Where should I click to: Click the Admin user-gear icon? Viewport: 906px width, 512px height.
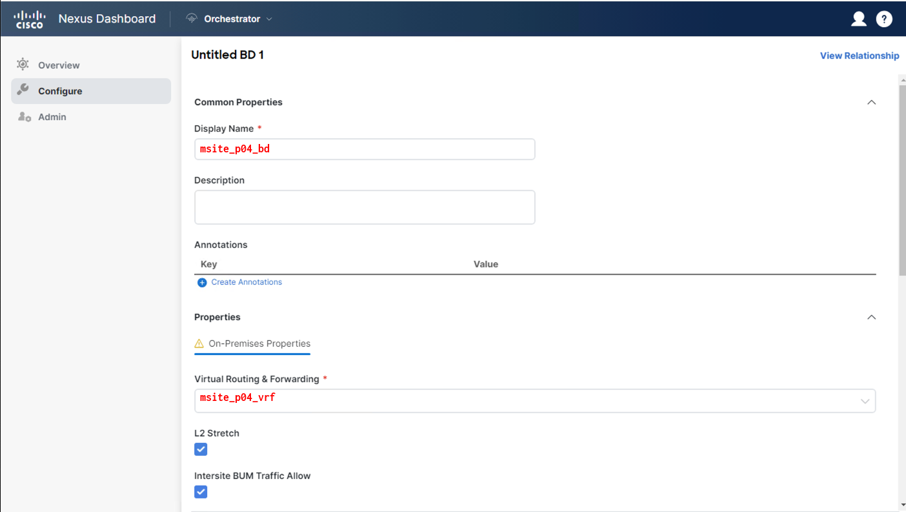point(24,117)
